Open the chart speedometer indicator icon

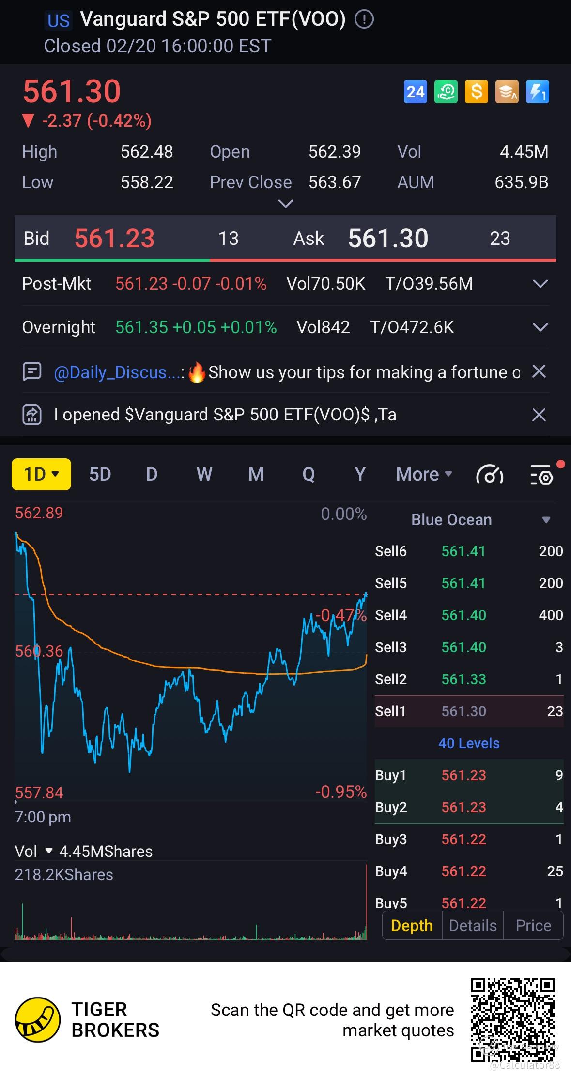coord(490,475)
